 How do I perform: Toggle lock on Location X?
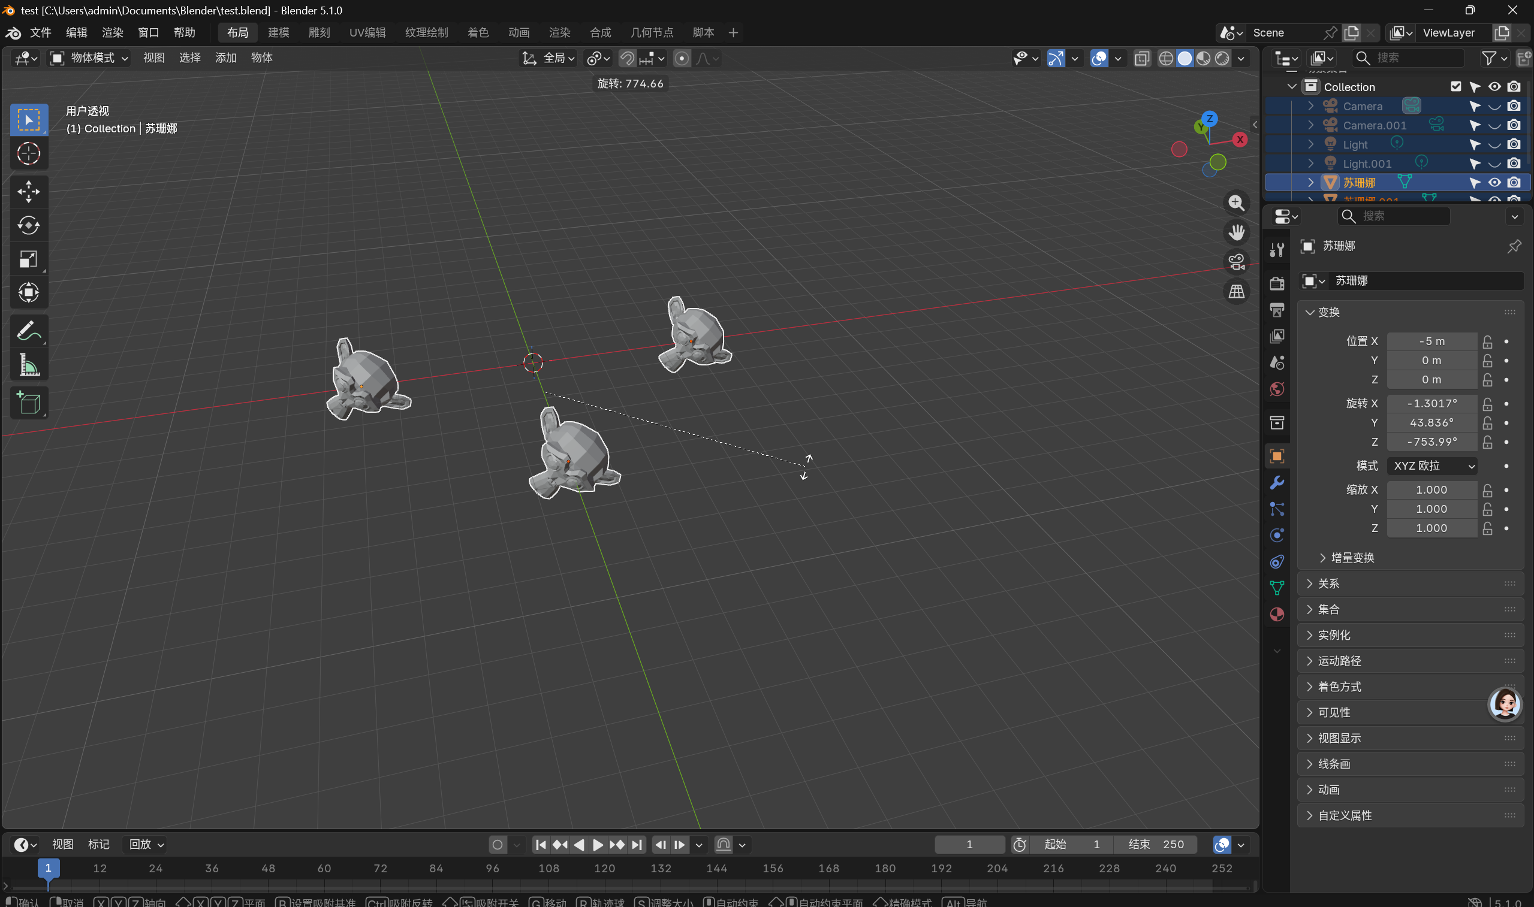(x=1487, y=341)
